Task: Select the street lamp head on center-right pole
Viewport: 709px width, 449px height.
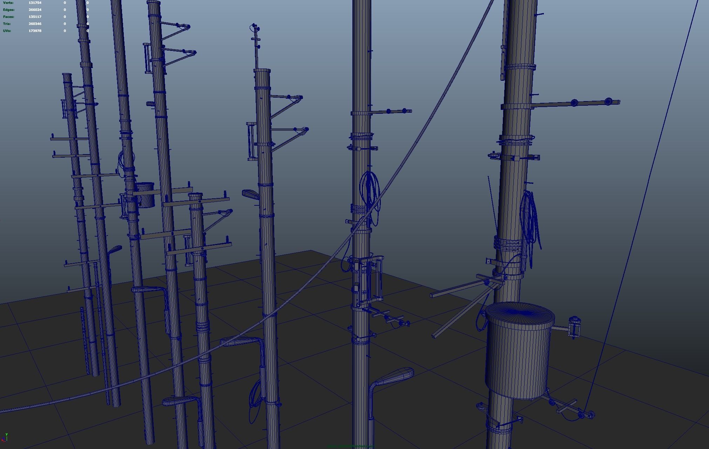Action: (396, 377)
